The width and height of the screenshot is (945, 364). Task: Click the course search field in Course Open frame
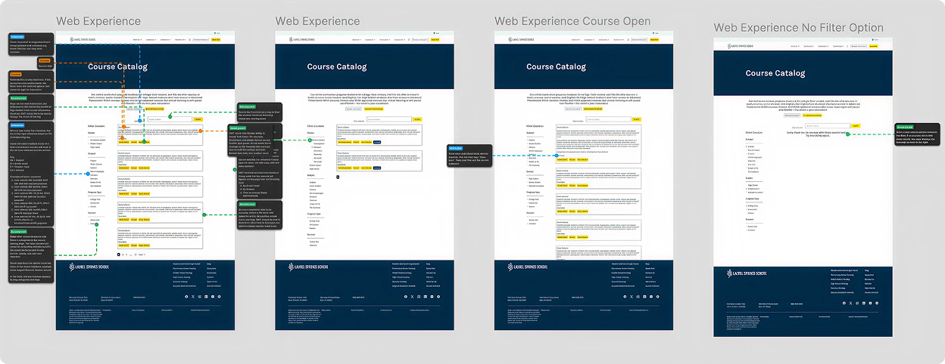tap(609, 119)
